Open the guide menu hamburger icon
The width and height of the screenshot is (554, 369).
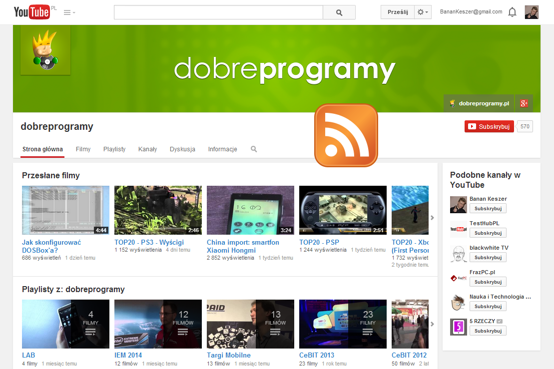pos(69,12)
